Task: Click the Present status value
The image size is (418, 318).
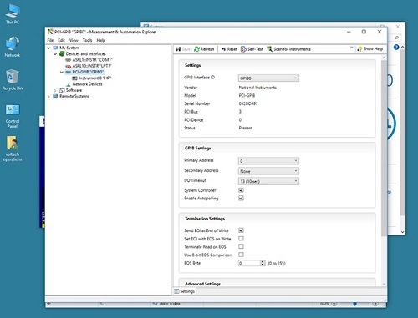Action: click(x=246, y=128)
